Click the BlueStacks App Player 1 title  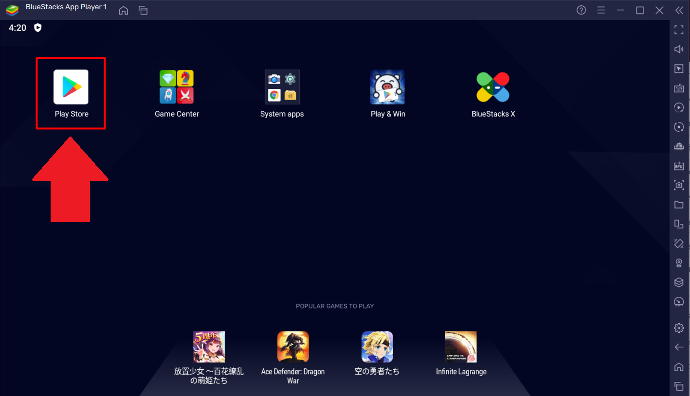[x=66, y=7]
